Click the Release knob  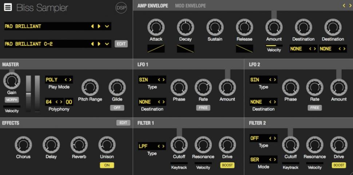tap(245, 27)
